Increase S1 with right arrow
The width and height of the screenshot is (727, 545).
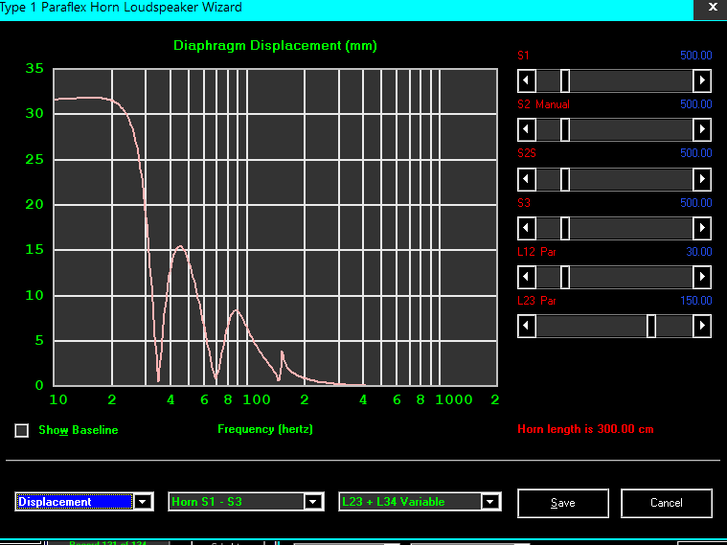(x=702, y=80)
